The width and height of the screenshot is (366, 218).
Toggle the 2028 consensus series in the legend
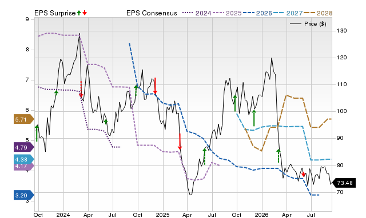[318, 13]
